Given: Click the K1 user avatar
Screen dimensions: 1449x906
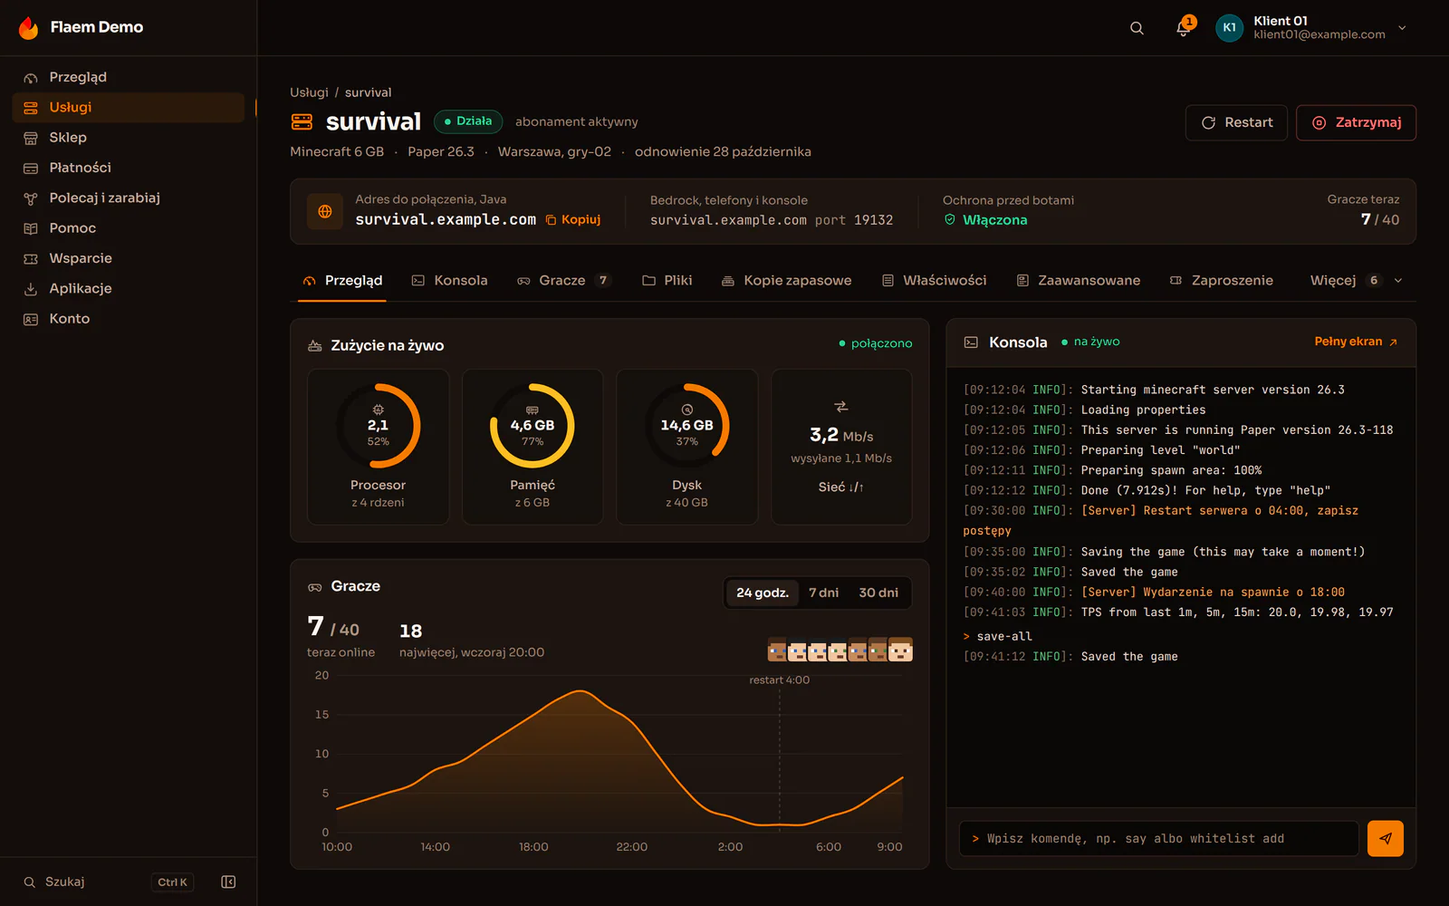Looking at the screenshot, I should coord(1229,28).
